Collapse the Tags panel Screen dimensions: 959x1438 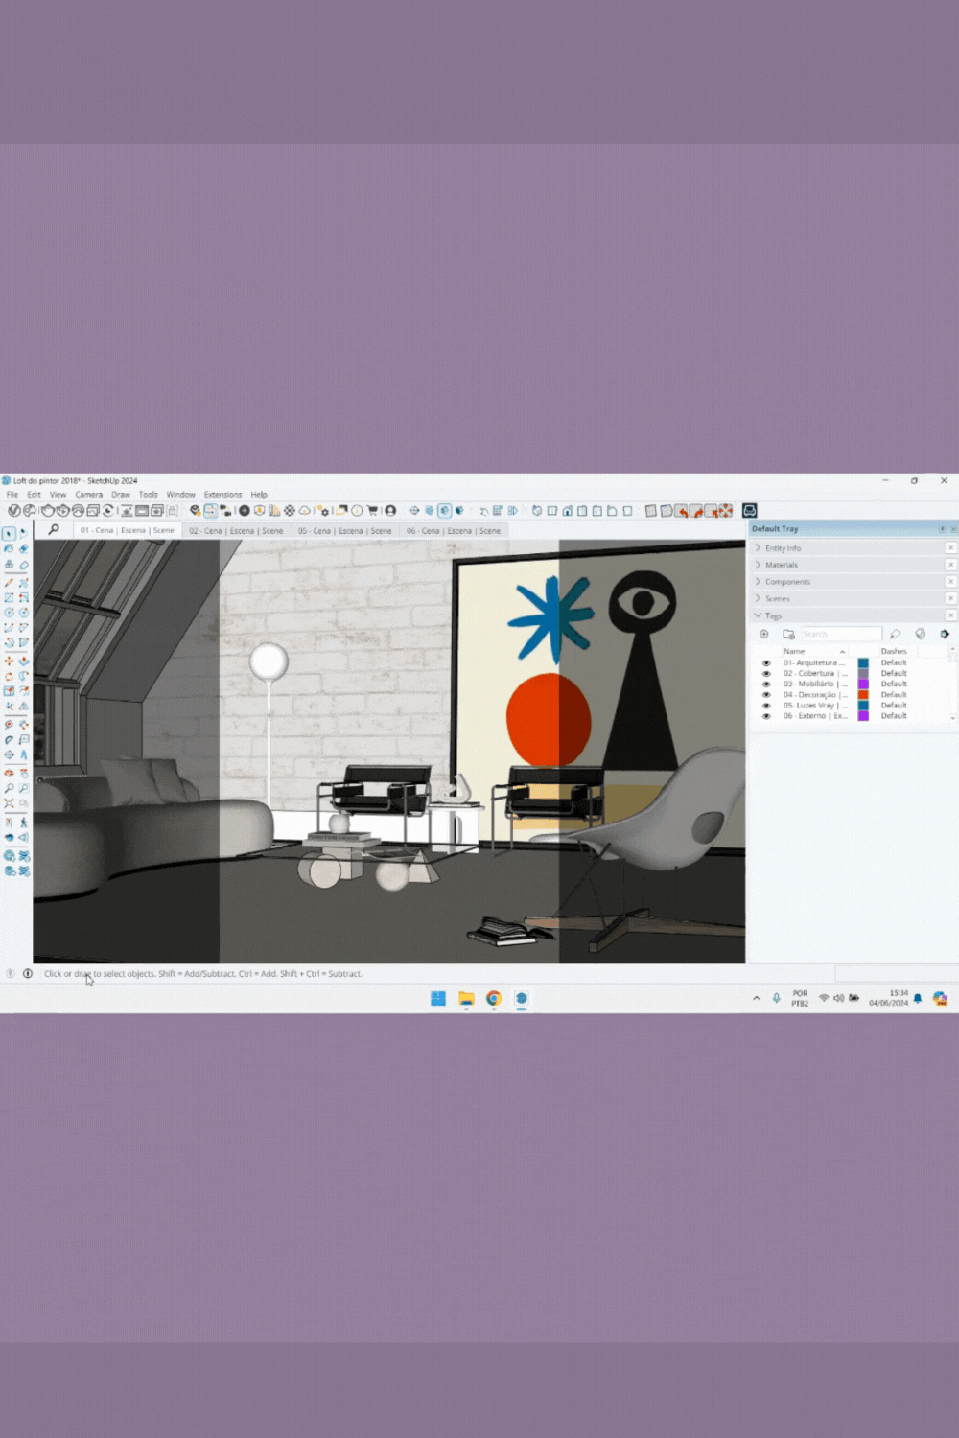tap(773, 615)
